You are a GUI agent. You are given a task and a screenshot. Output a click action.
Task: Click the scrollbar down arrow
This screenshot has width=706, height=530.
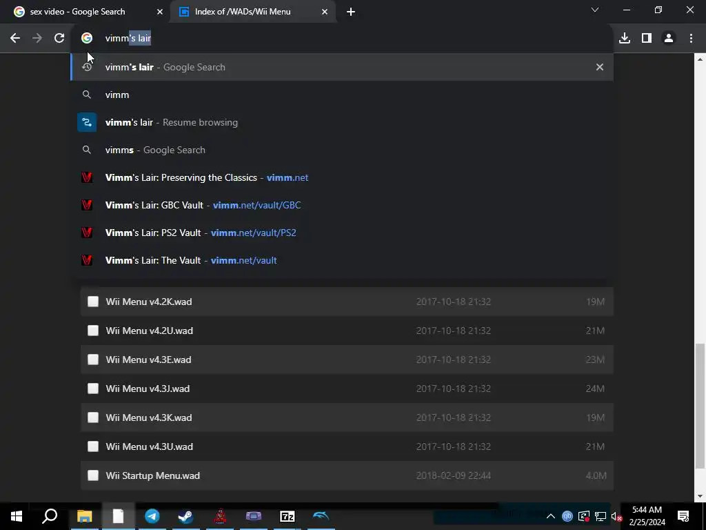click(x=700, y=496)
